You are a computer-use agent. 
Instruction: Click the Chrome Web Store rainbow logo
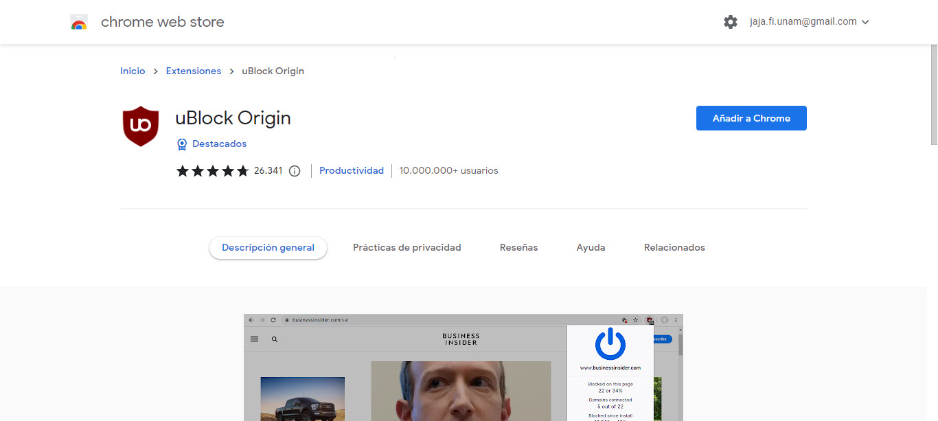pyautogui.click(x=79, y=22)
